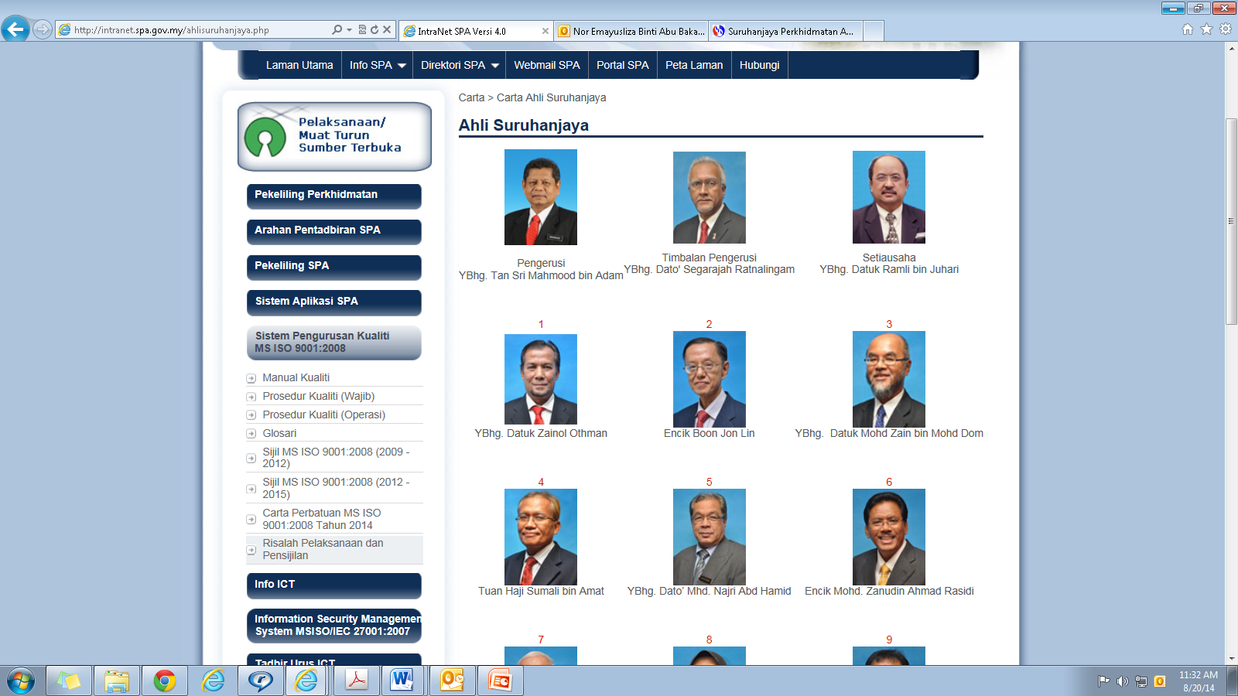1238x696 pixels.
Task: Open the Manual Kualiti link
Action: click(296, 377)
